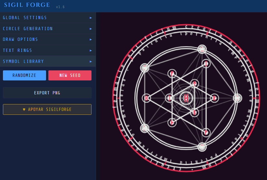
Task: Click the leftmost inner rune circle
Action: tap(146, 98)
